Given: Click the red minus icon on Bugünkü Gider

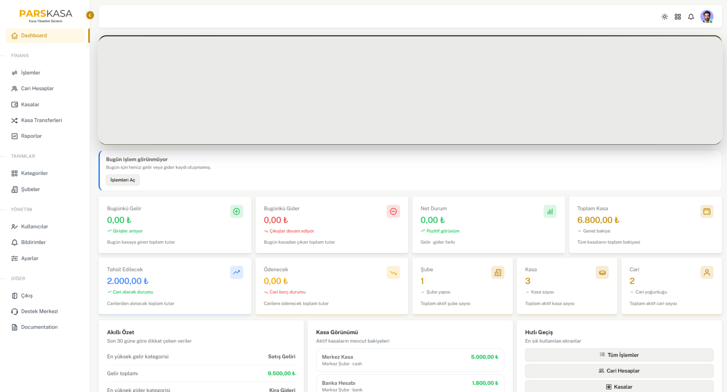Looking at the screenshot, I should pyautogui.click(x=393, y=211).
